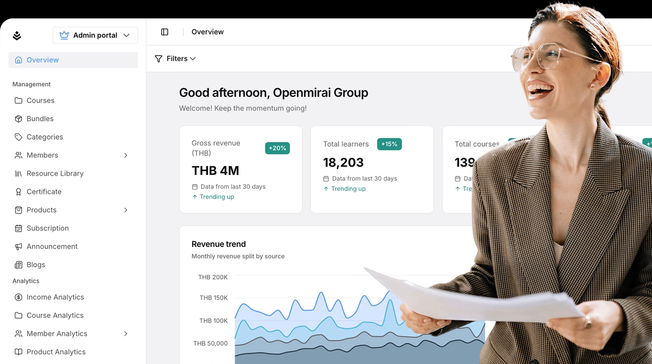Select Overview in the sidebar
This screenshot has height=364, width=652.
coord(73,60)
